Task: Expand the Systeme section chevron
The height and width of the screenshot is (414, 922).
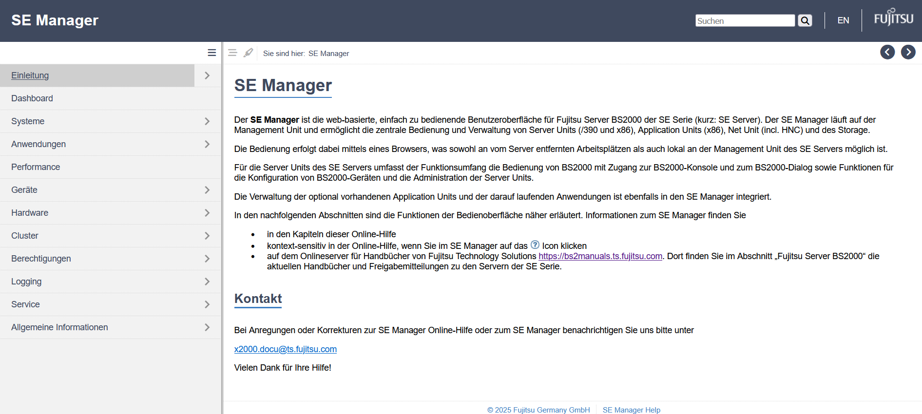Action: tap(207, 121)
